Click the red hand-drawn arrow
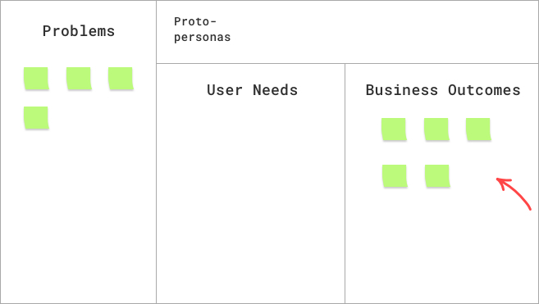Viewport: 539px width, 304px height. point(514,193)
